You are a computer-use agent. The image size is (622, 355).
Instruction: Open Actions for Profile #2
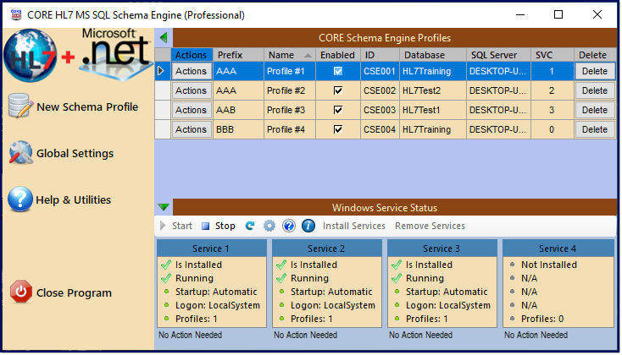[x=192, y=90]
